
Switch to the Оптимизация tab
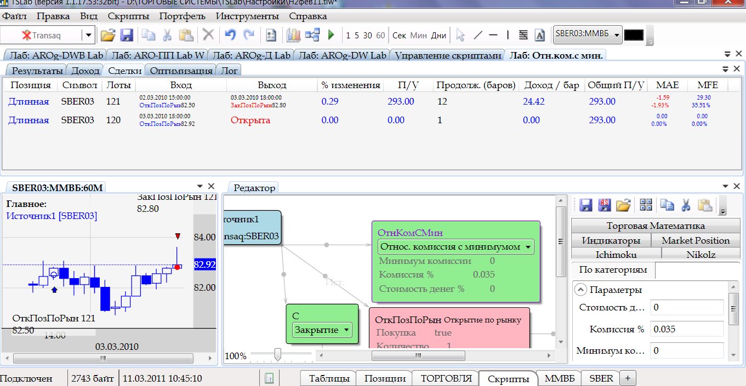click(181, 71)
